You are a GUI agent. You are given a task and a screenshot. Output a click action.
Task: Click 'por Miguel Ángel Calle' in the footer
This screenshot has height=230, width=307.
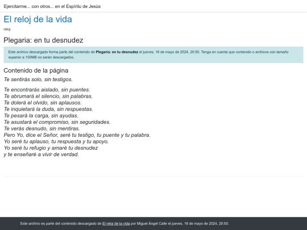(x=148, y=224)
